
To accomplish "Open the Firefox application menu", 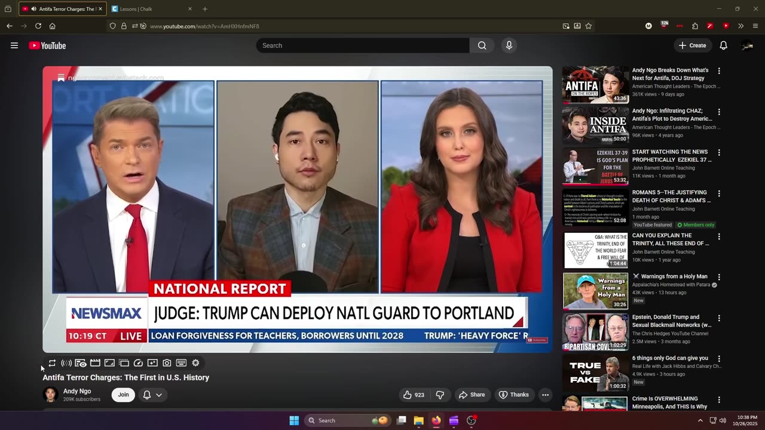I will 755,26.
